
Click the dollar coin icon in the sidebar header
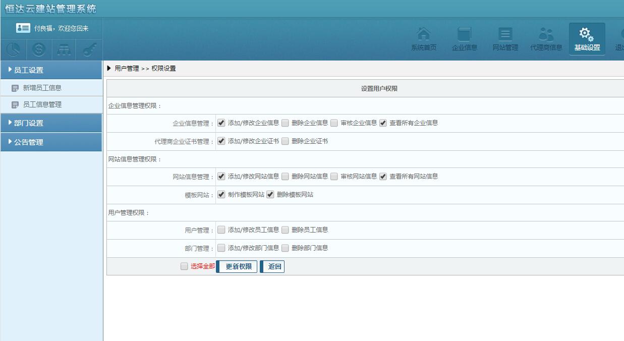coord(39,49)
